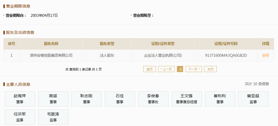Open 李俊春 chairman card
Screen dimensions: 278x126
(153, 99)
